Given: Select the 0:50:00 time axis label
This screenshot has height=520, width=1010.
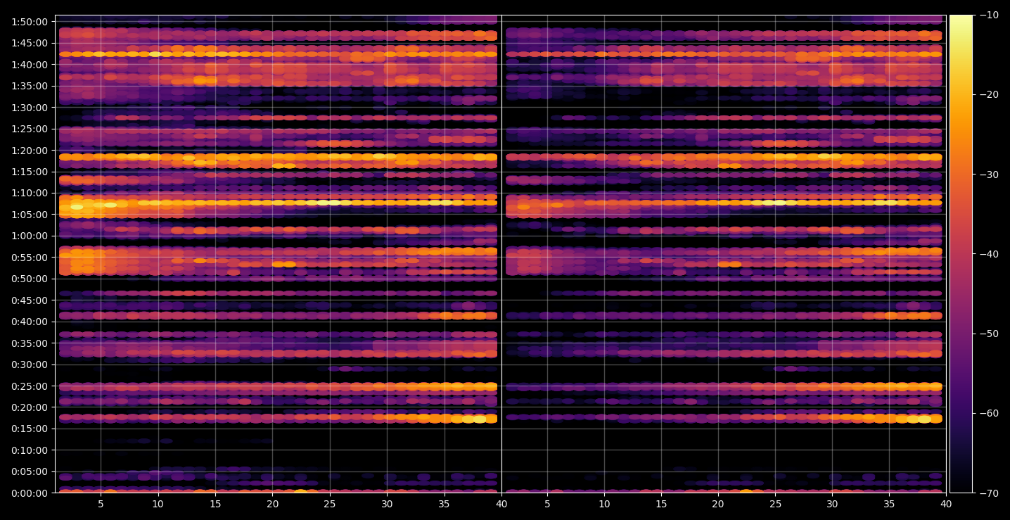Looking at the screenshot, I should pyautogui.click(x=30, y=279).
